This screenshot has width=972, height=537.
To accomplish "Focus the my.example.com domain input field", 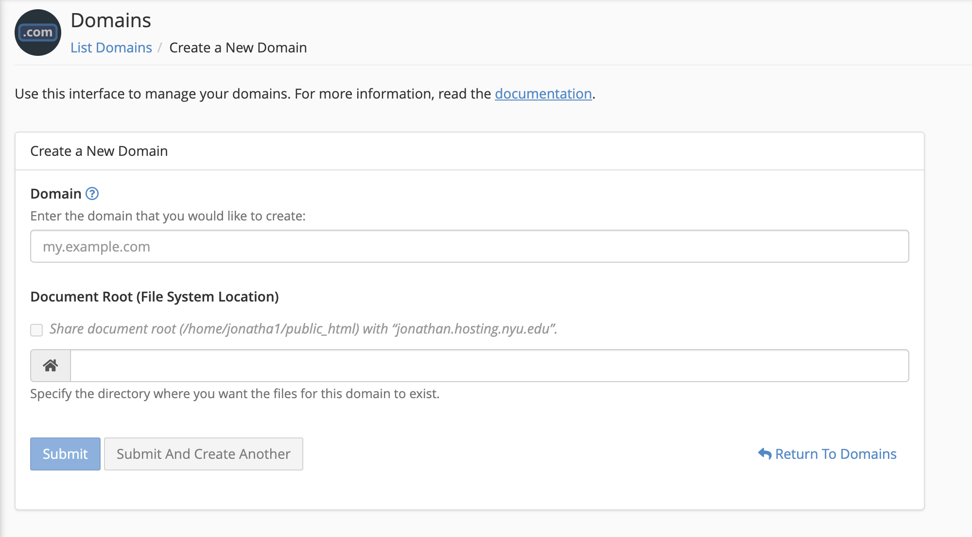I will click(x=469, y=246).
